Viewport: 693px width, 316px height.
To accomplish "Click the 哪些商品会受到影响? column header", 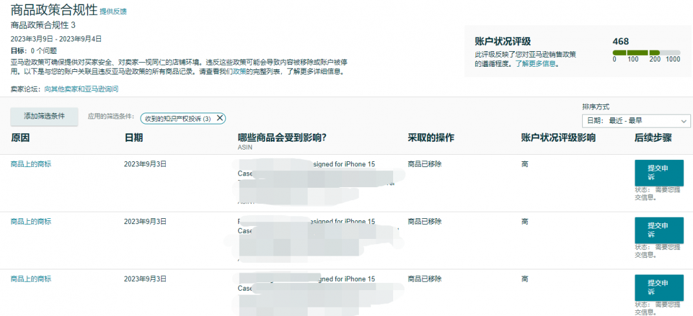I will click(282, 138).
